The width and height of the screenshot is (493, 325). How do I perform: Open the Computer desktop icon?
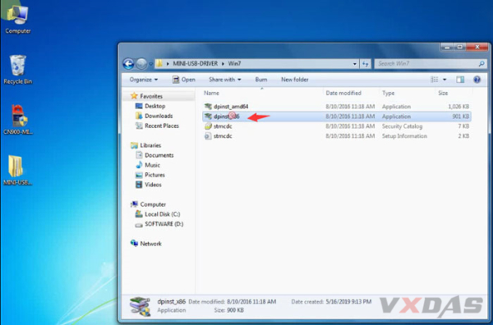(x=18, y=20)
